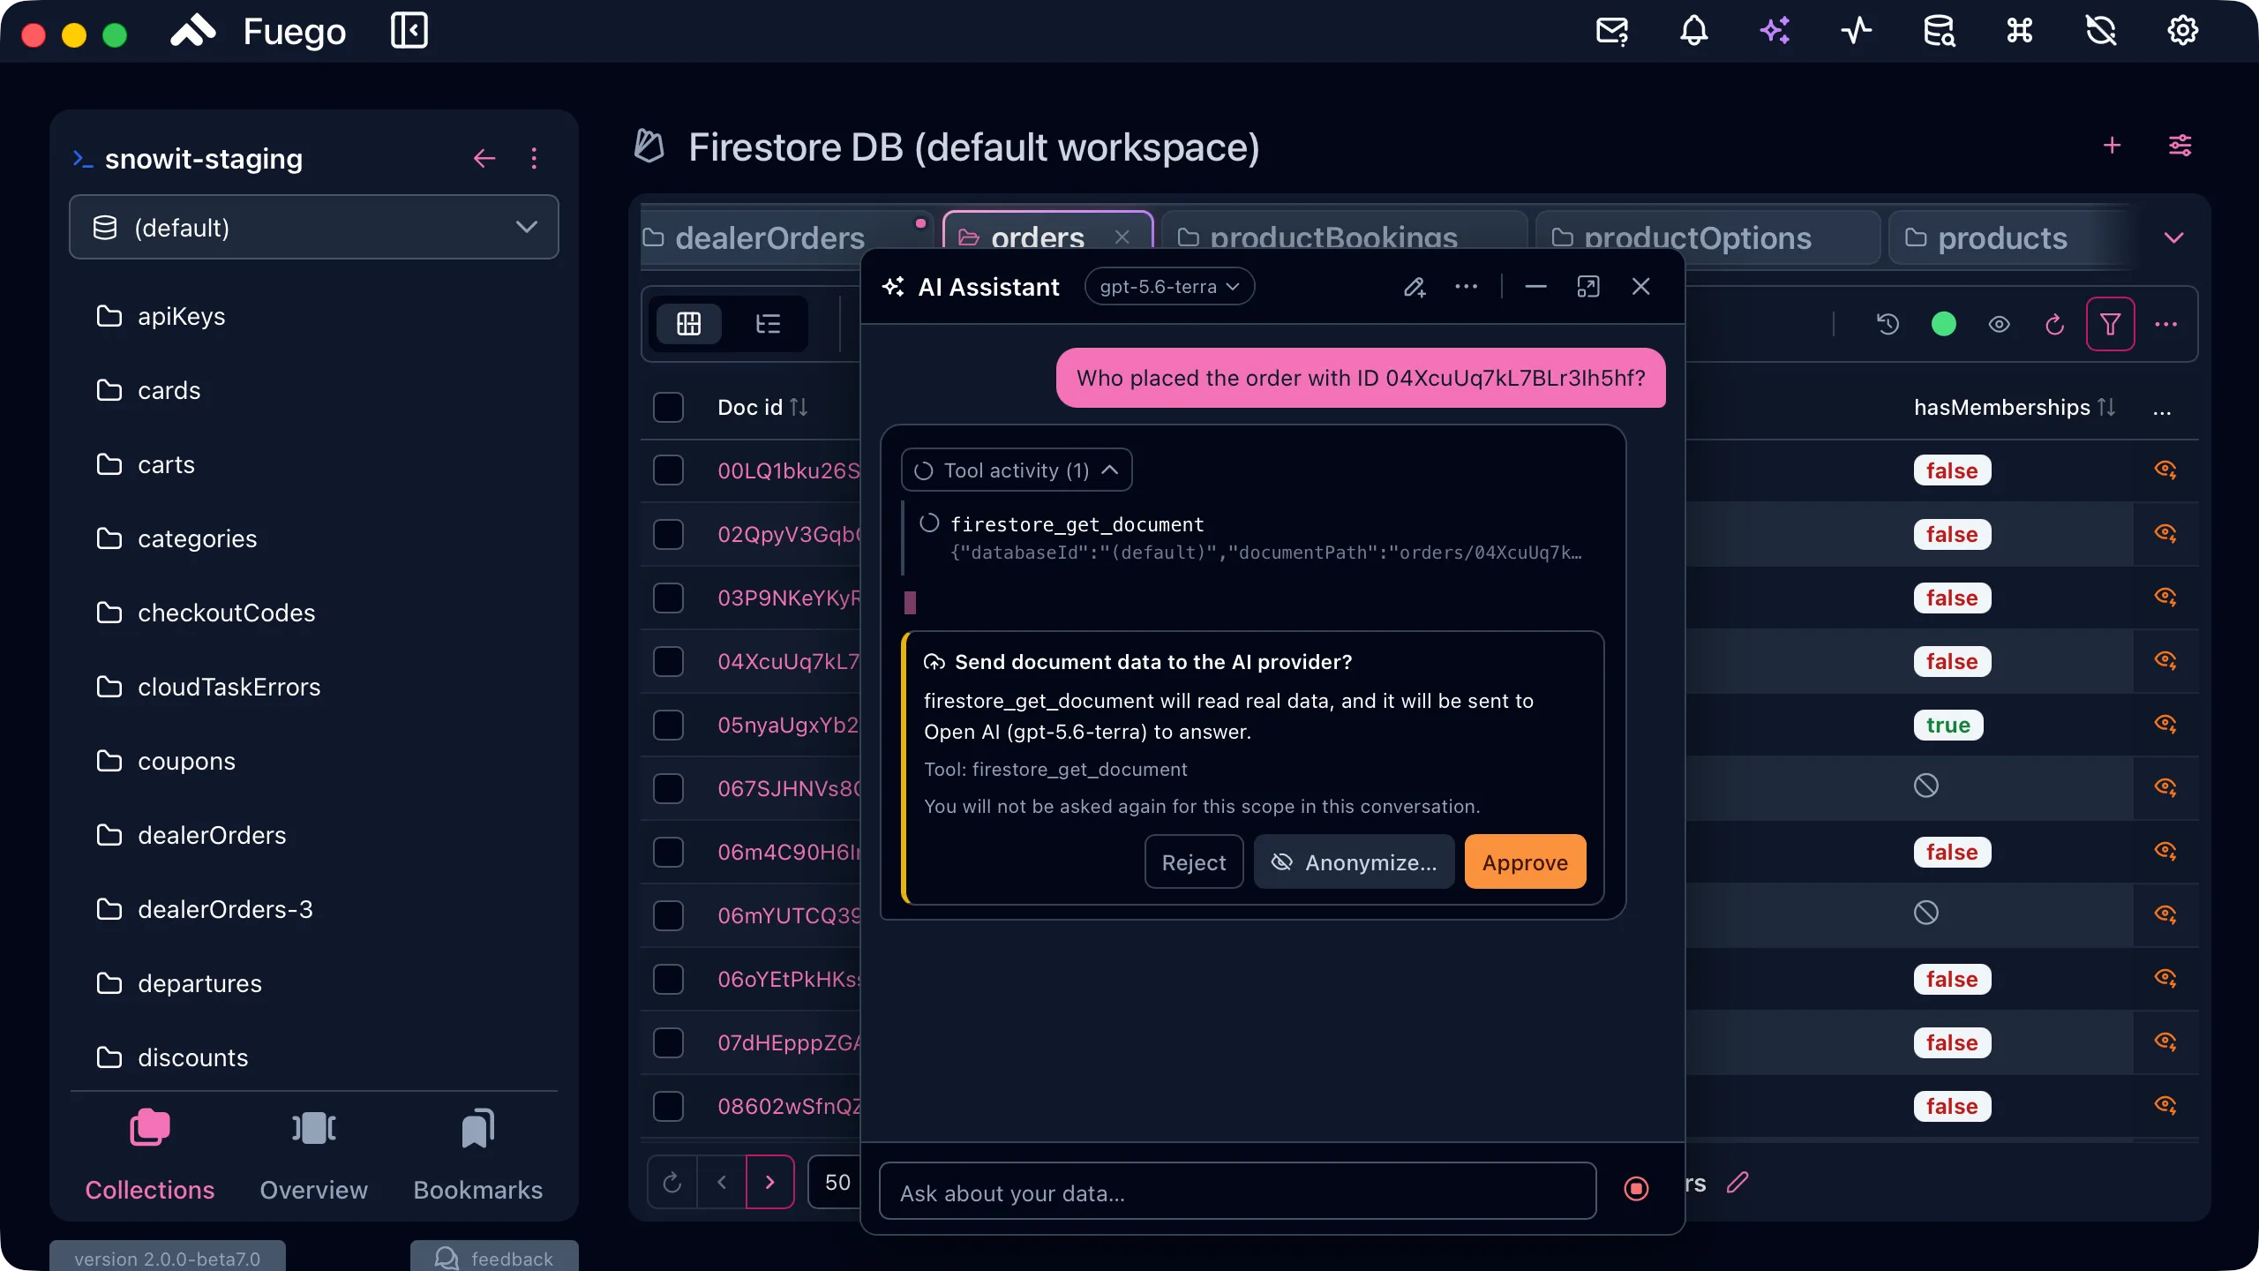Open the database search icon
The image size is (2259, 1271).
click(x=1939, y=32)
